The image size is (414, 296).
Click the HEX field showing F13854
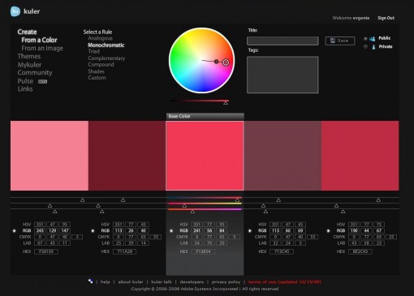(203, 251)
